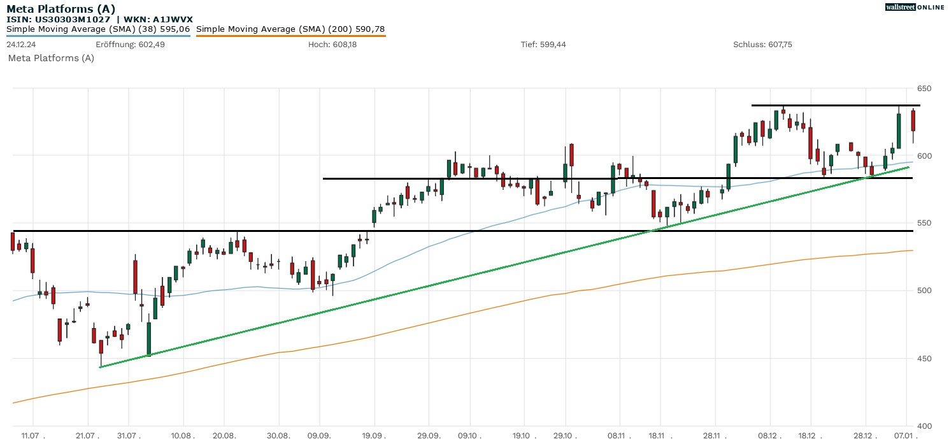The height and width of the screenshot is (439, 949).
Task: Click the 20.08. date axis label
Action: (x=224, y=435)
